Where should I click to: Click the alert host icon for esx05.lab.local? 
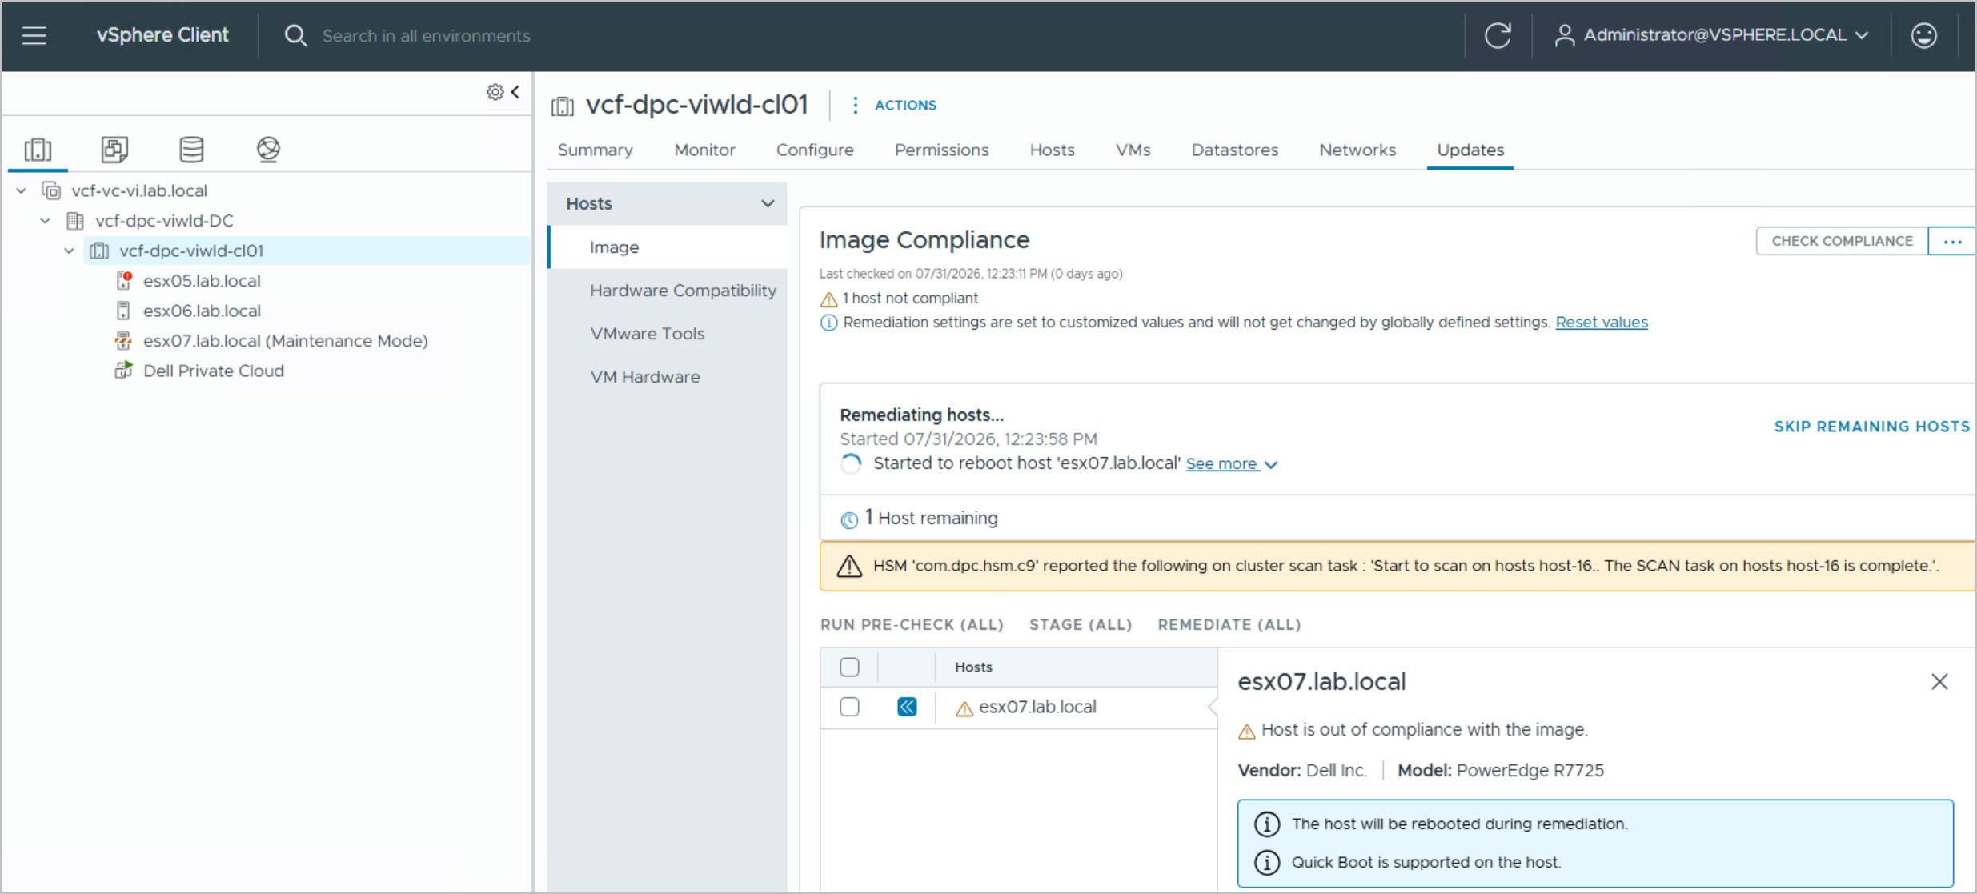(x=123, y=280)
